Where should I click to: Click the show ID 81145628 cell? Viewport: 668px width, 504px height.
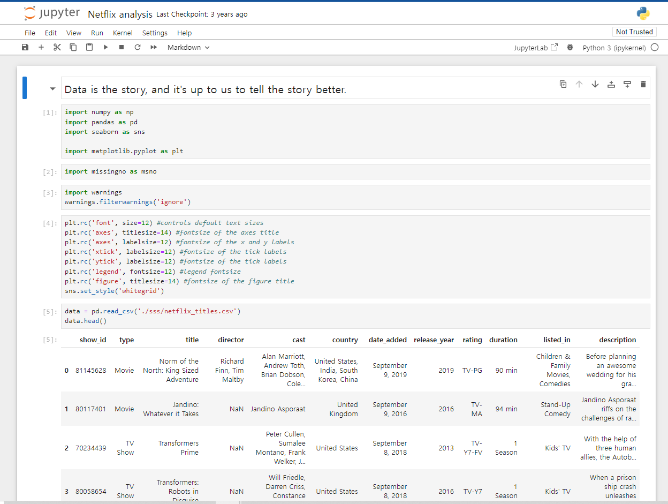tap(91, 370)
